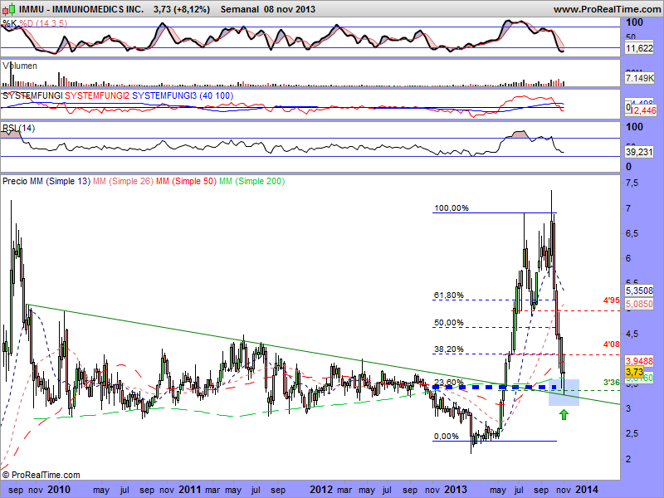This screenshot has width=664, height=498.
Task: Click the blue SYSTEMFUNGI3 (40 100) label
Action: tap(183, 95)
